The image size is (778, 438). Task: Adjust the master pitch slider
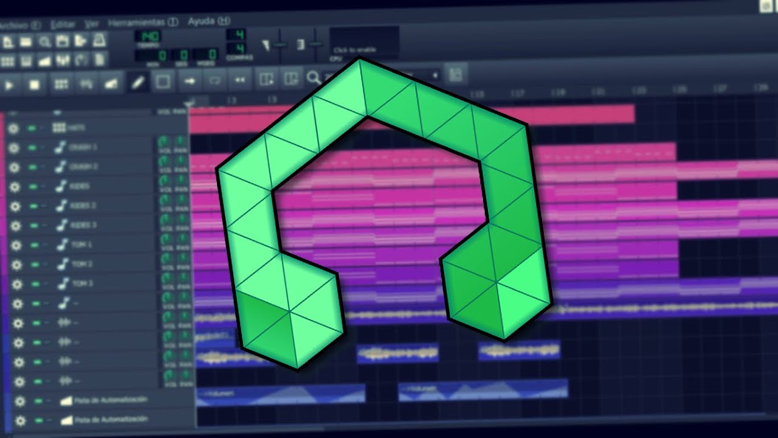click(x=315, y=44)
